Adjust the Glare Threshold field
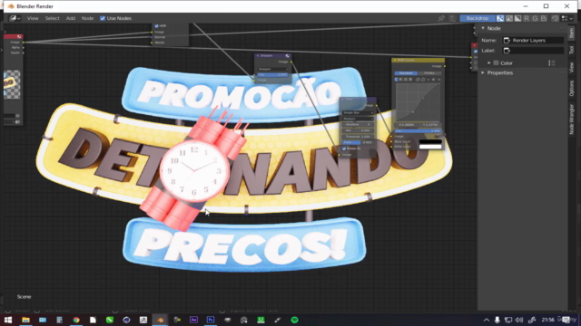This screenshot has height=326, width=581. (x=358, y=137)
